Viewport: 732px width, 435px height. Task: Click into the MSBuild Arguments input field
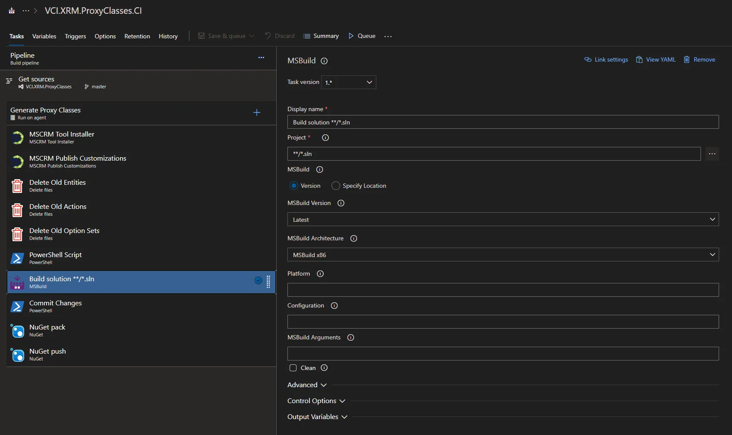point(503,354)
